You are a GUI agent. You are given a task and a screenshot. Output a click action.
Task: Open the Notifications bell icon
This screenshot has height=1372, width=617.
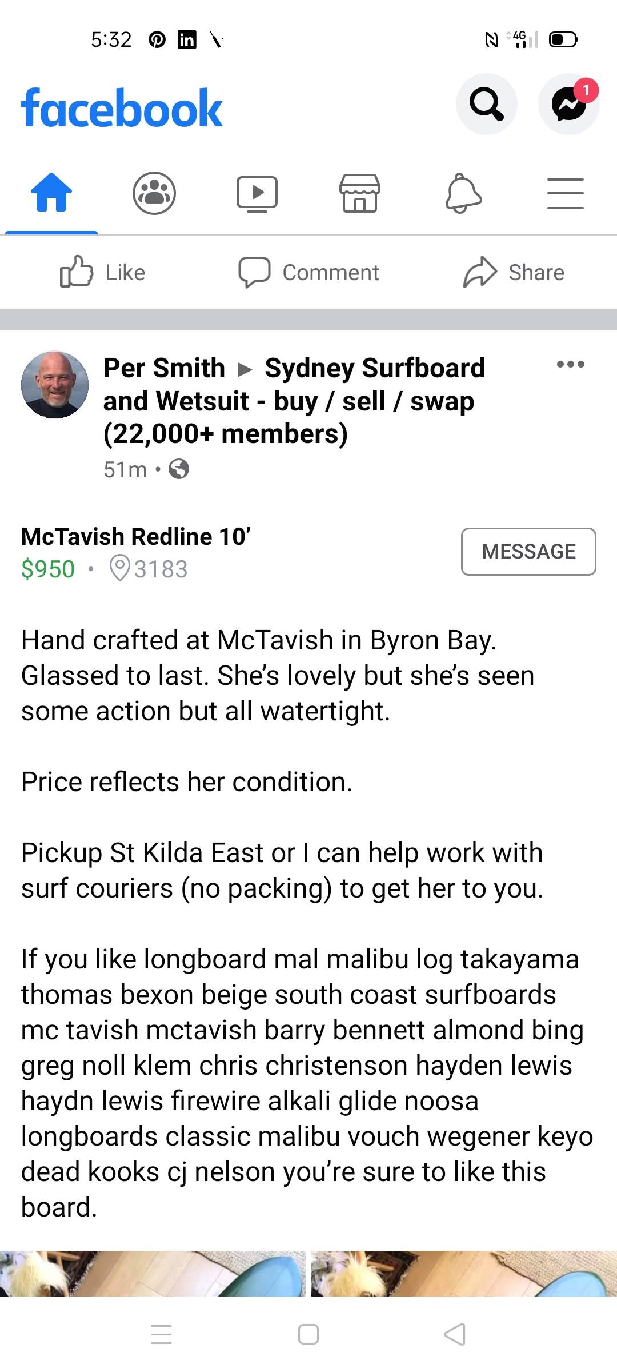[x=463, y=193]
